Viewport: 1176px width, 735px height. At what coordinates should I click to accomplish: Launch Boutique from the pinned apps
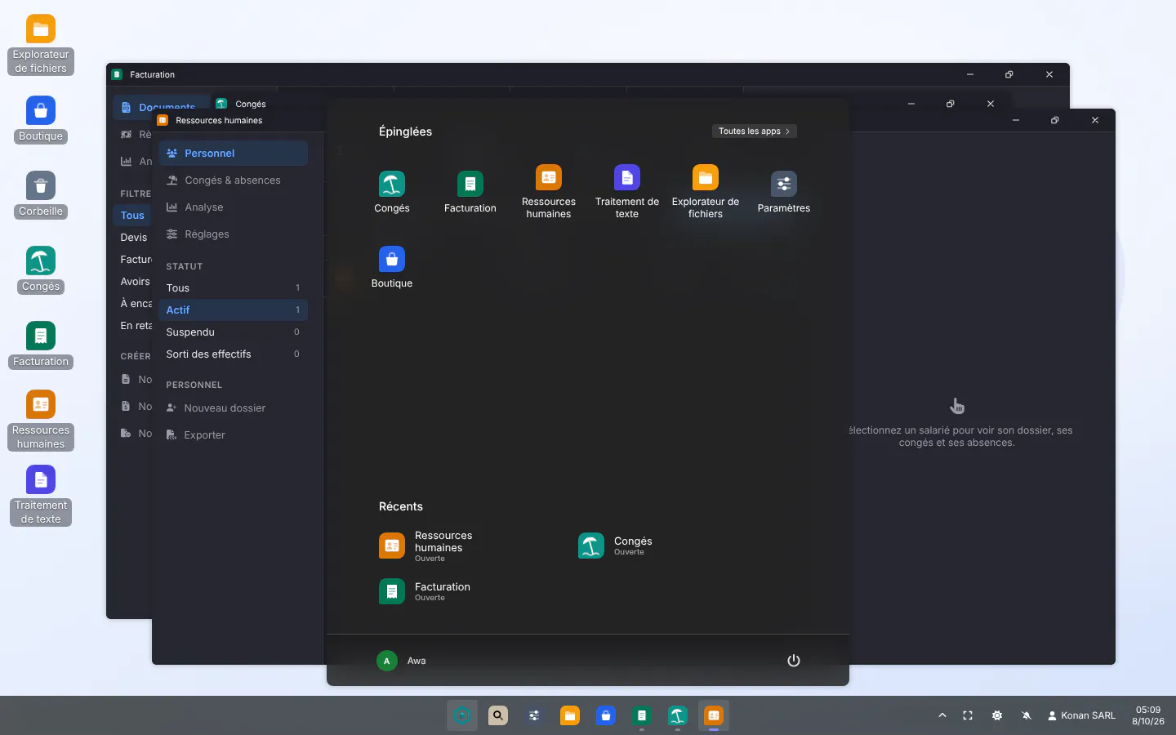click(392, 268)
